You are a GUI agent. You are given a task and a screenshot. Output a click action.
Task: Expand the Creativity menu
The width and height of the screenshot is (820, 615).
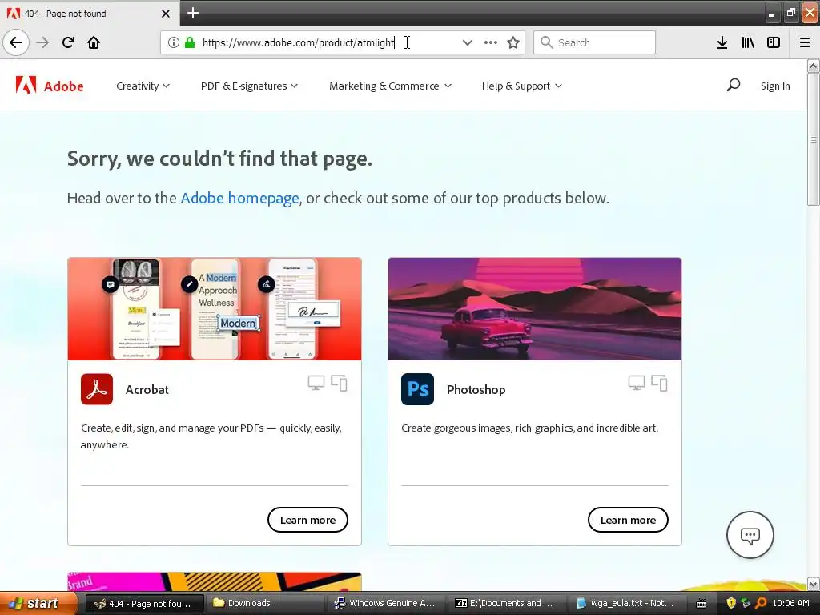[143, 86]
